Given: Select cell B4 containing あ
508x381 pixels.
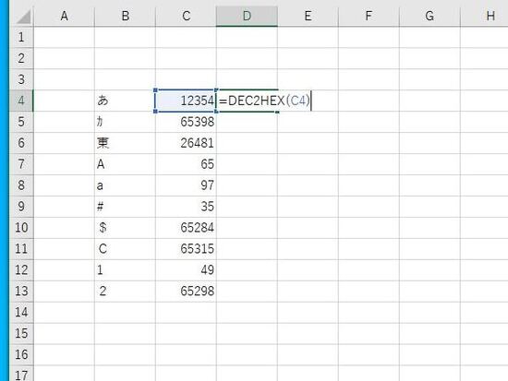Looking at the screenshot, I should click(125, 101).
